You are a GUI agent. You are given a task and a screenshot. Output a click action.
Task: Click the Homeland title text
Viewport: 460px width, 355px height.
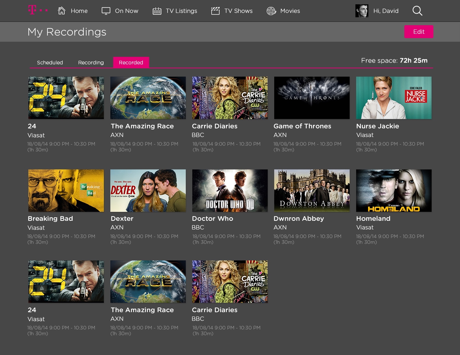(x=373, y=219)
